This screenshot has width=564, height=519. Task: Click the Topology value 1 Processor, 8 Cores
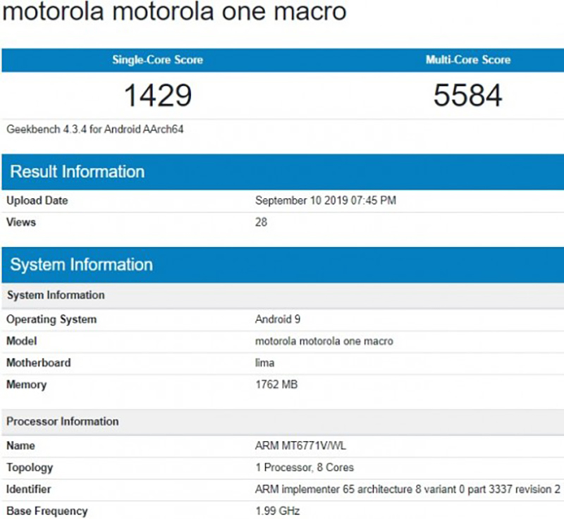pos(304,468)
